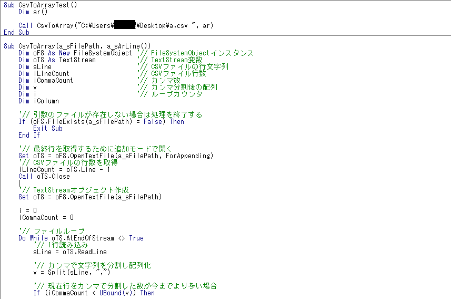Click the first End Sub statement
This screenshot has width=451, height=299.
16,32
